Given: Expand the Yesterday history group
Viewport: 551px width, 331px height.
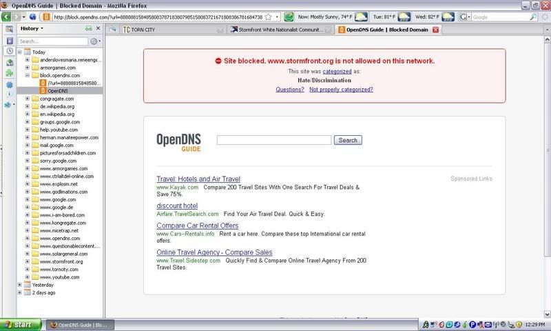Looking at the screenshot, I should 19,283.
